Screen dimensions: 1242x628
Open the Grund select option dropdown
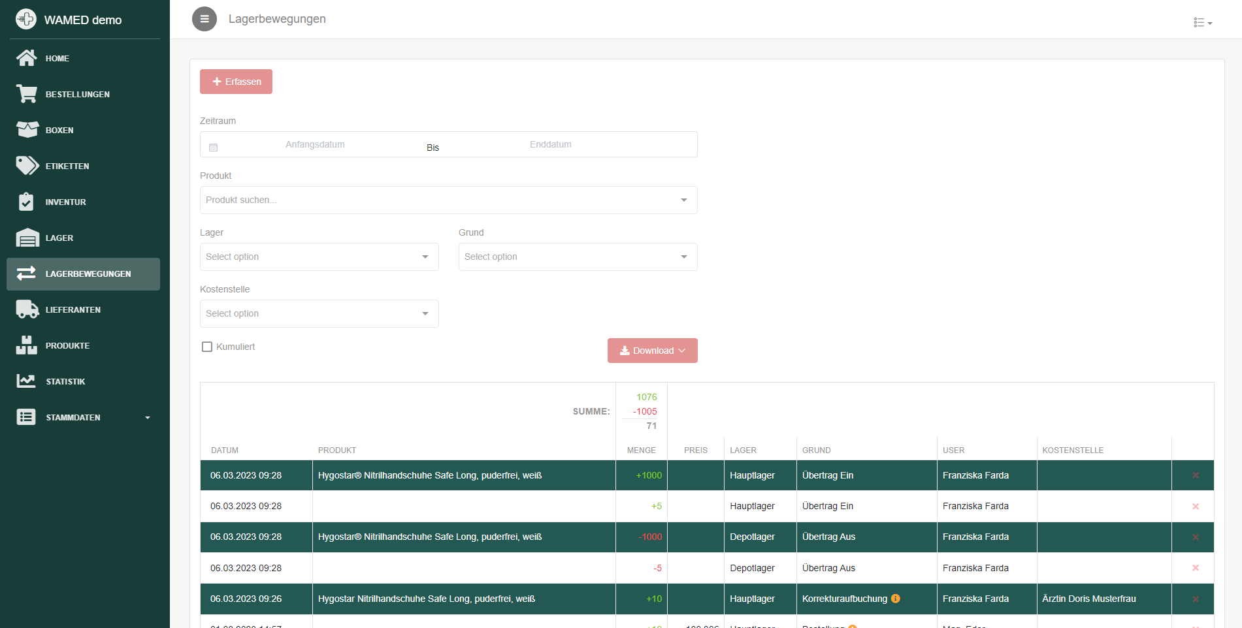click(x=578, y=257)
